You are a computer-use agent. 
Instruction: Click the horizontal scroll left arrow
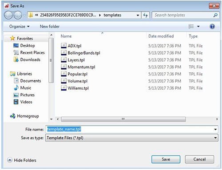coord(58,119)
